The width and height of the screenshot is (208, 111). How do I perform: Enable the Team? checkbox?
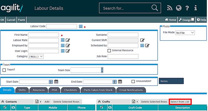click(4, 70)
